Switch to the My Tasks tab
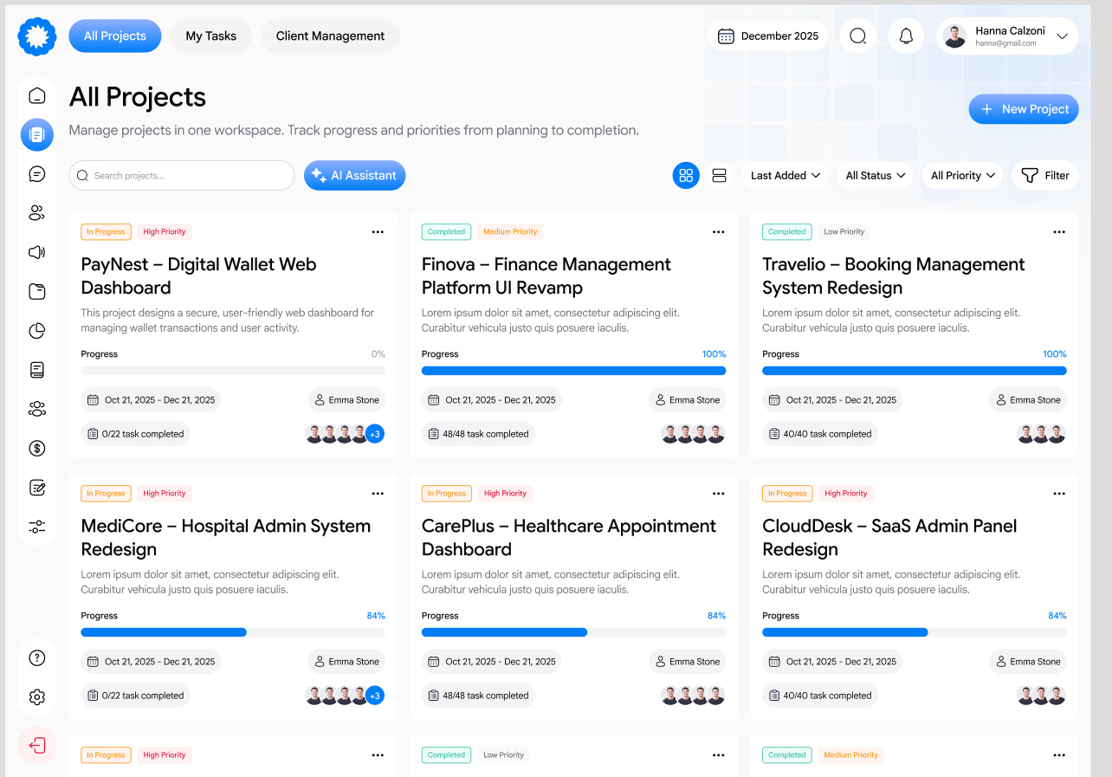The image size is (1112, 777). (x=210, y=36)
